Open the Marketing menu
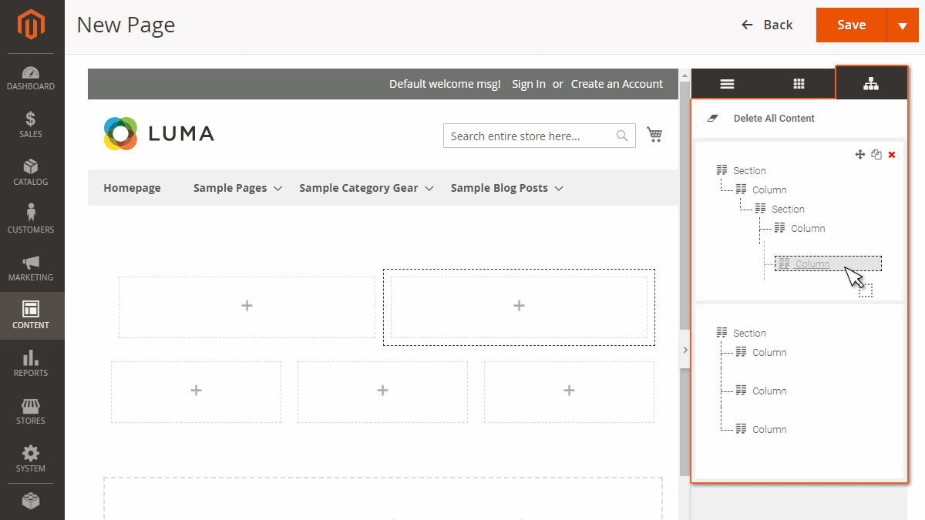Screen dimensions: 925x520 click(31, 269)
